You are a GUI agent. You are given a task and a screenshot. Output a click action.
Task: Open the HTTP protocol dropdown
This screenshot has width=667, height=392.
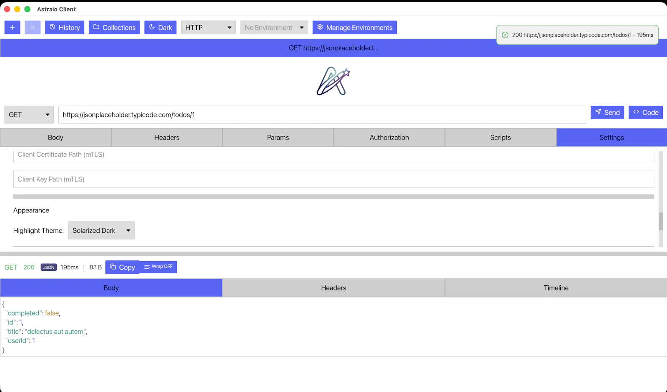pos(208,27)
